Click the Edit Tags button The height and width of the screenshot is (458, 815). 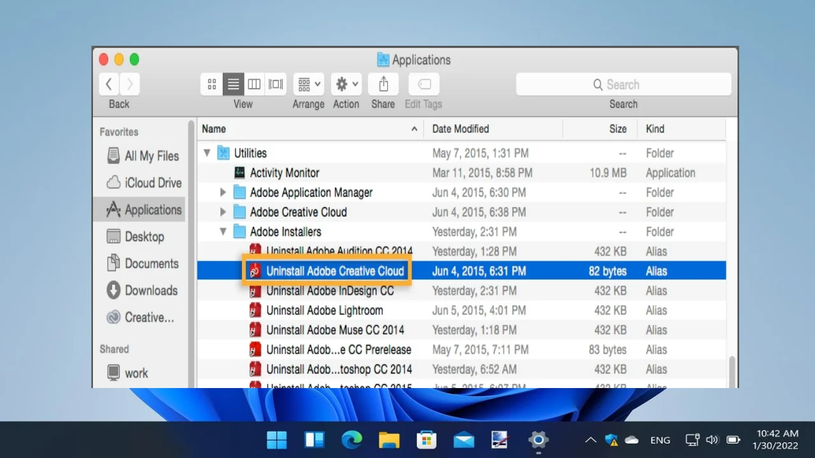[x=423, y=84]
